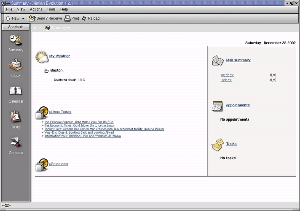Click the Send / Receive toolbar button
Screen dimensions: 300x211
46,18
